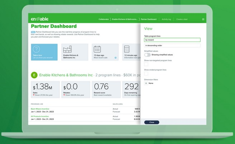Open the All Products Incentive link
The width and height of the screenshot is (235, 144).
40,116
